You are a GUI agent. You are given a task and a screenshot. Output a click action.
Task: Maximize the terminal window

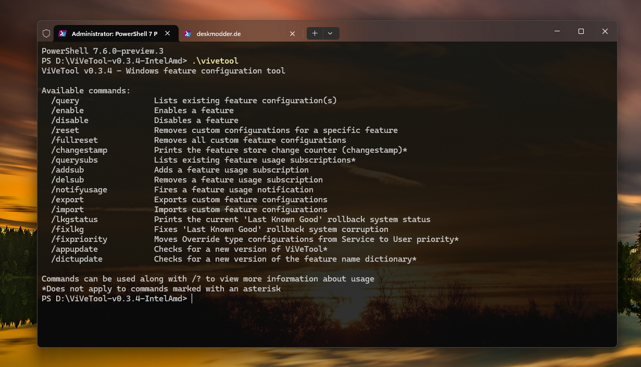[581, 31]
